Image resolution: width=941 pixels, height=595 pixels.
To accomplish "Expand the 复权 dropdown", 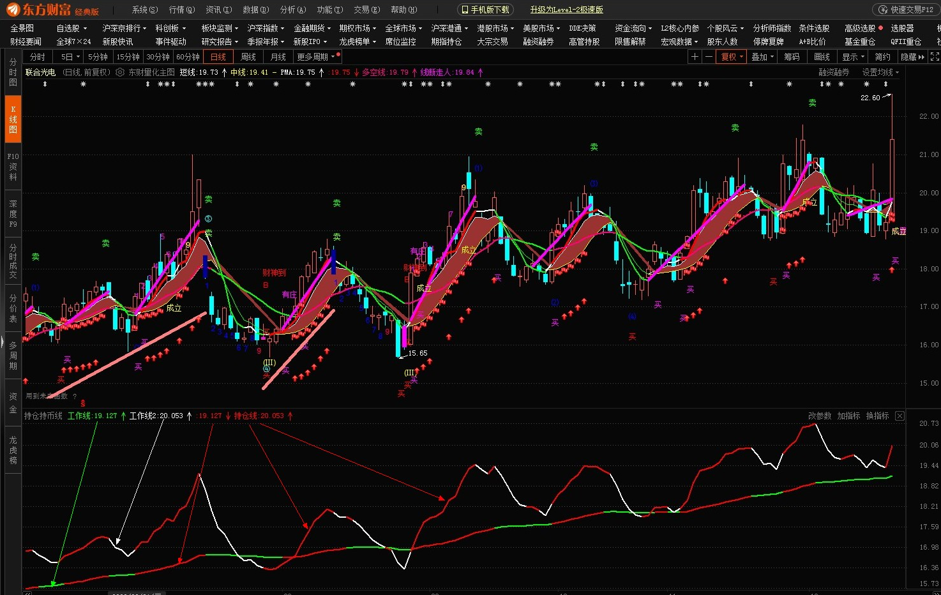I will tap(732, 57).
